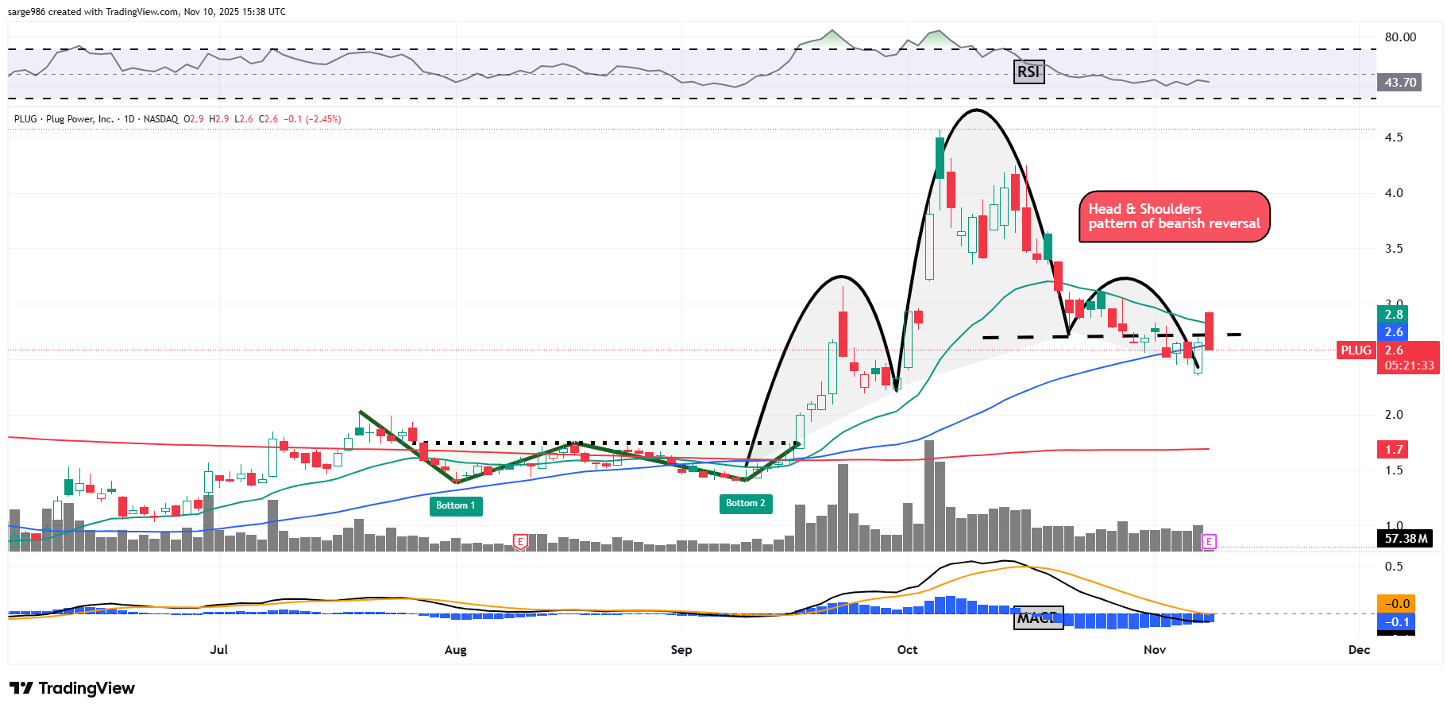The width and height of the screenshot is (1451, 712).
Task: Click the 4.5 level on the price axis
Action: pyautogui.click(x=1393, y=137)
